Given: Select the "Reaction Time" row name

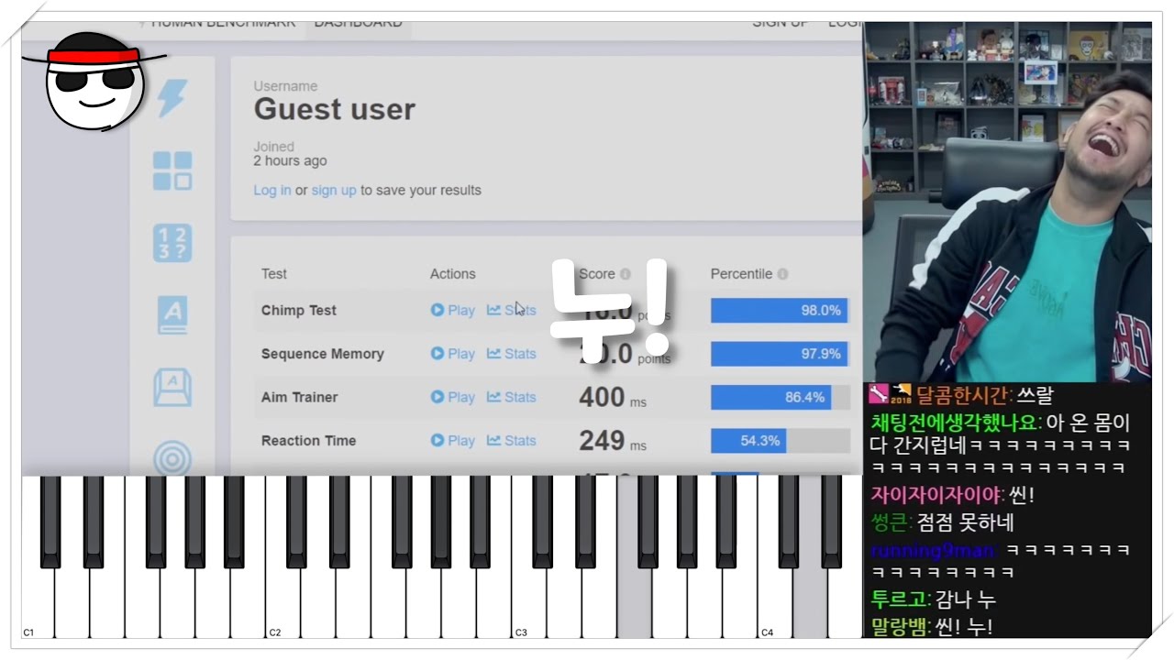Looking at the screenshot, I should [x=309, y=441].
